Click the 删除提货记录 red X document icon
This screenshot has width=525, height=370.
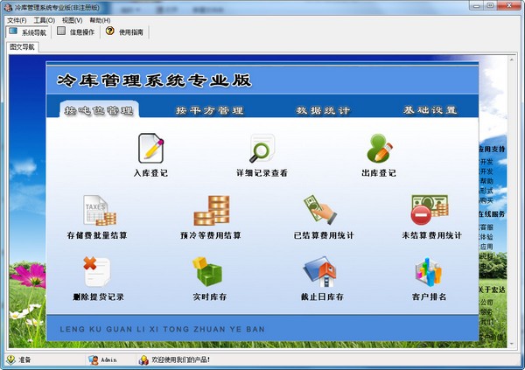(x=97, y=271)
